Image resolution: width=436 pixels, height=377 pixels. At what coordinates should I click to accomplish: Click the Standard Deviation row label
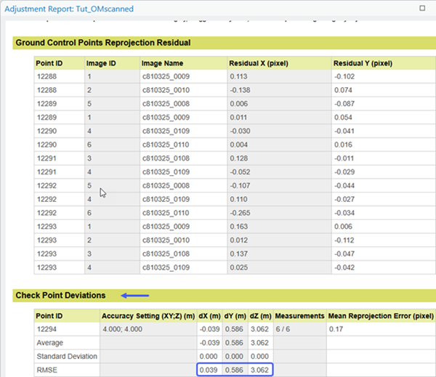tap(67, 357)
